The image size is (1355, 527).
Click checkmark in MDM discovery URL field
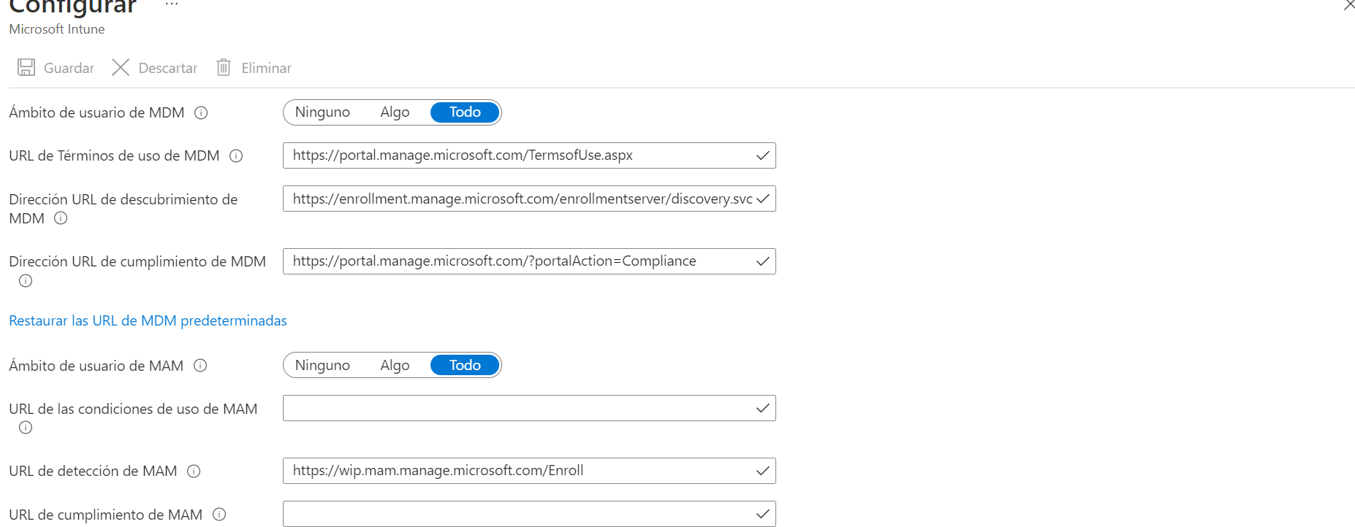pos(762,199)
